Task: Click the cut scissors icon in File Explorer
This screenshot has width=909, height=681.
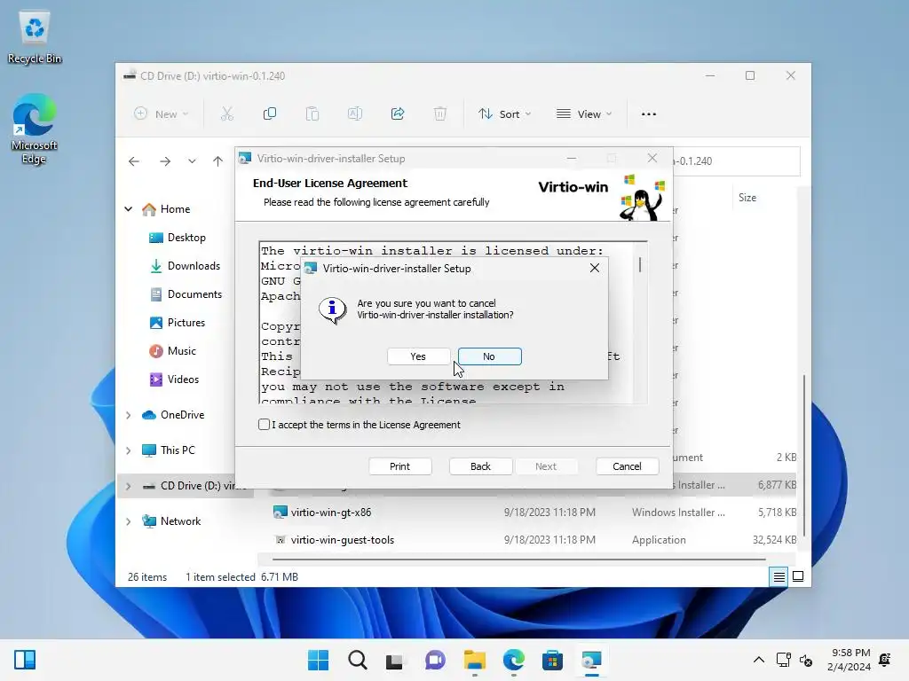Action: [226, 114]
